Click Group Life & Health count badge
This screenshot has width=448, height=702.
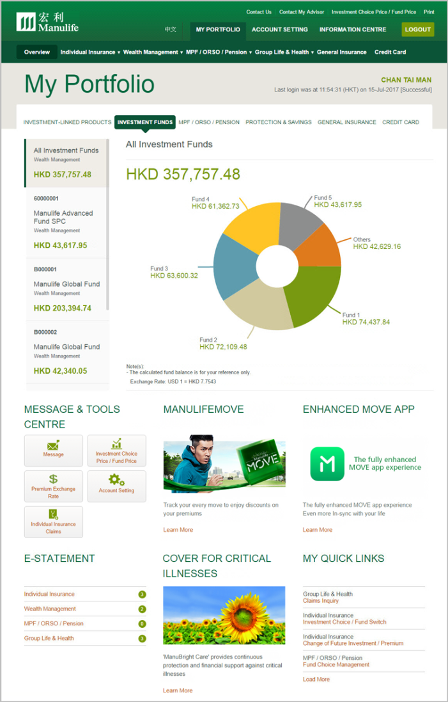click(142, 639)
